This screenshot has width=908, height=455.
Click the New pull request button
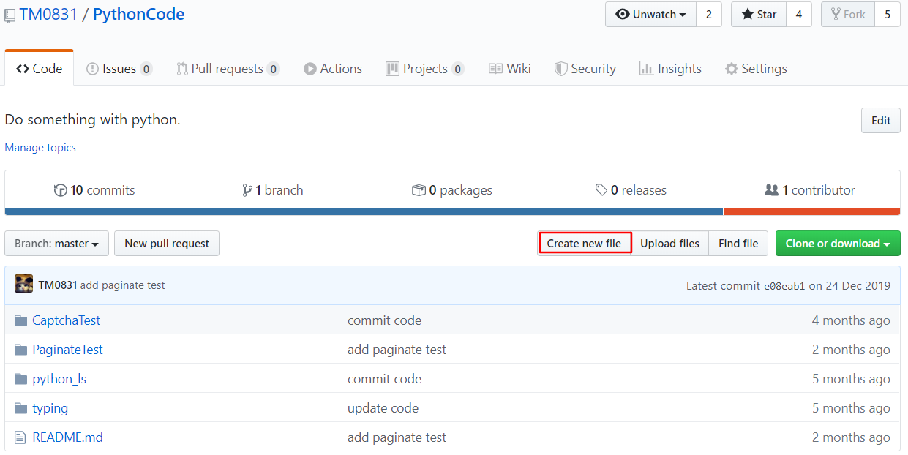[167, 244]
